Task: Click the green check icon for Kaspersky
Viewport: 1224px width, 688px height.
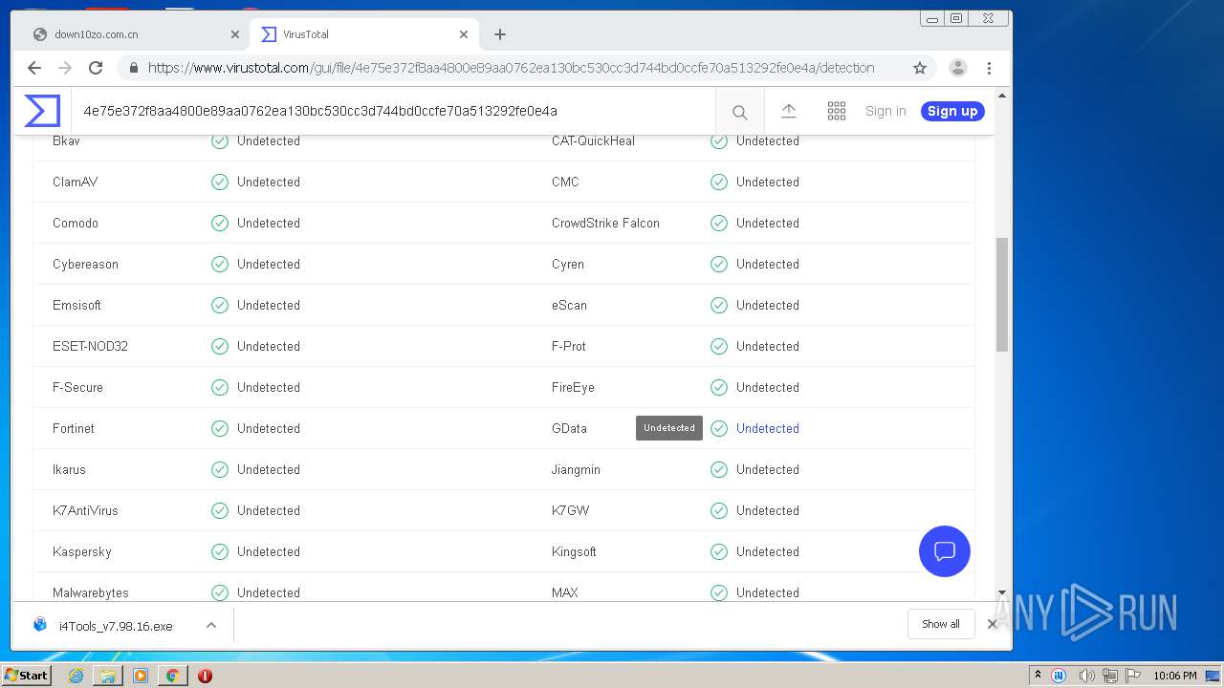Action: pyautogui.click(x=220, y=551)
